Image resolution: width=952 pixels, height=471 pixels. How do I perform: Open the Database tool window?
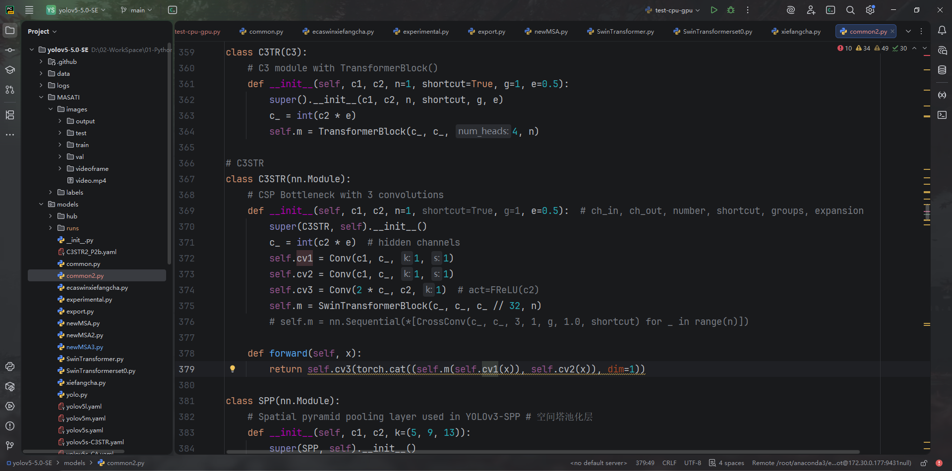click(x=942, y=70)
